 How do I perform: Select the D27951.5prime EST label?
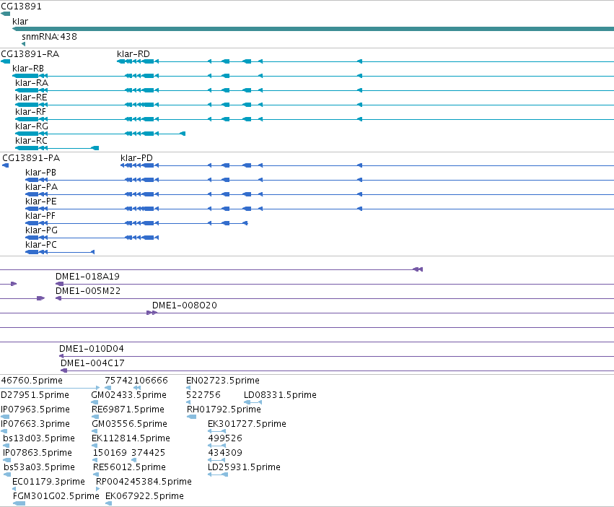pyautogui.click(x=35, y=395)
